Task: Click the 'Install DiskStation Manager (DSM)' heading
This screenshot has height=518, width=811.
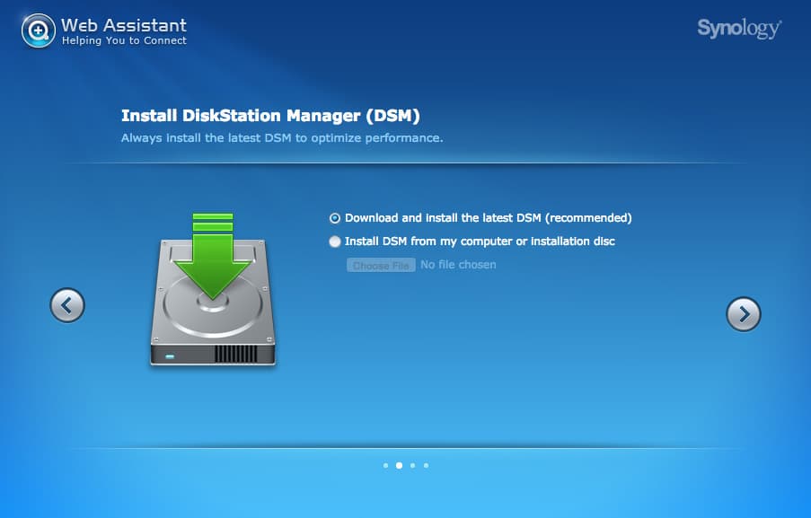Action: click(270, 115)
